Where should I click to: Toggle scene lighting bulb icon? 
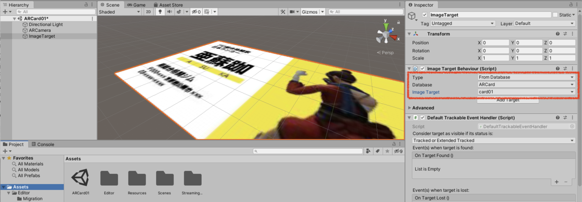[x=160, y=12]
